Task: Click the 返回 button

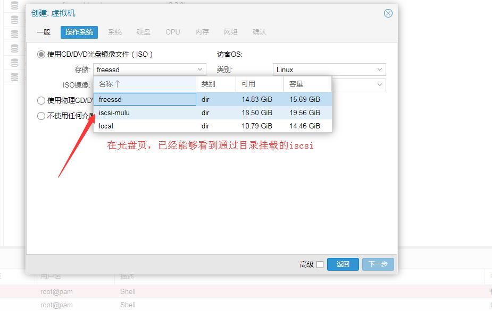Action: coord(343,264)
